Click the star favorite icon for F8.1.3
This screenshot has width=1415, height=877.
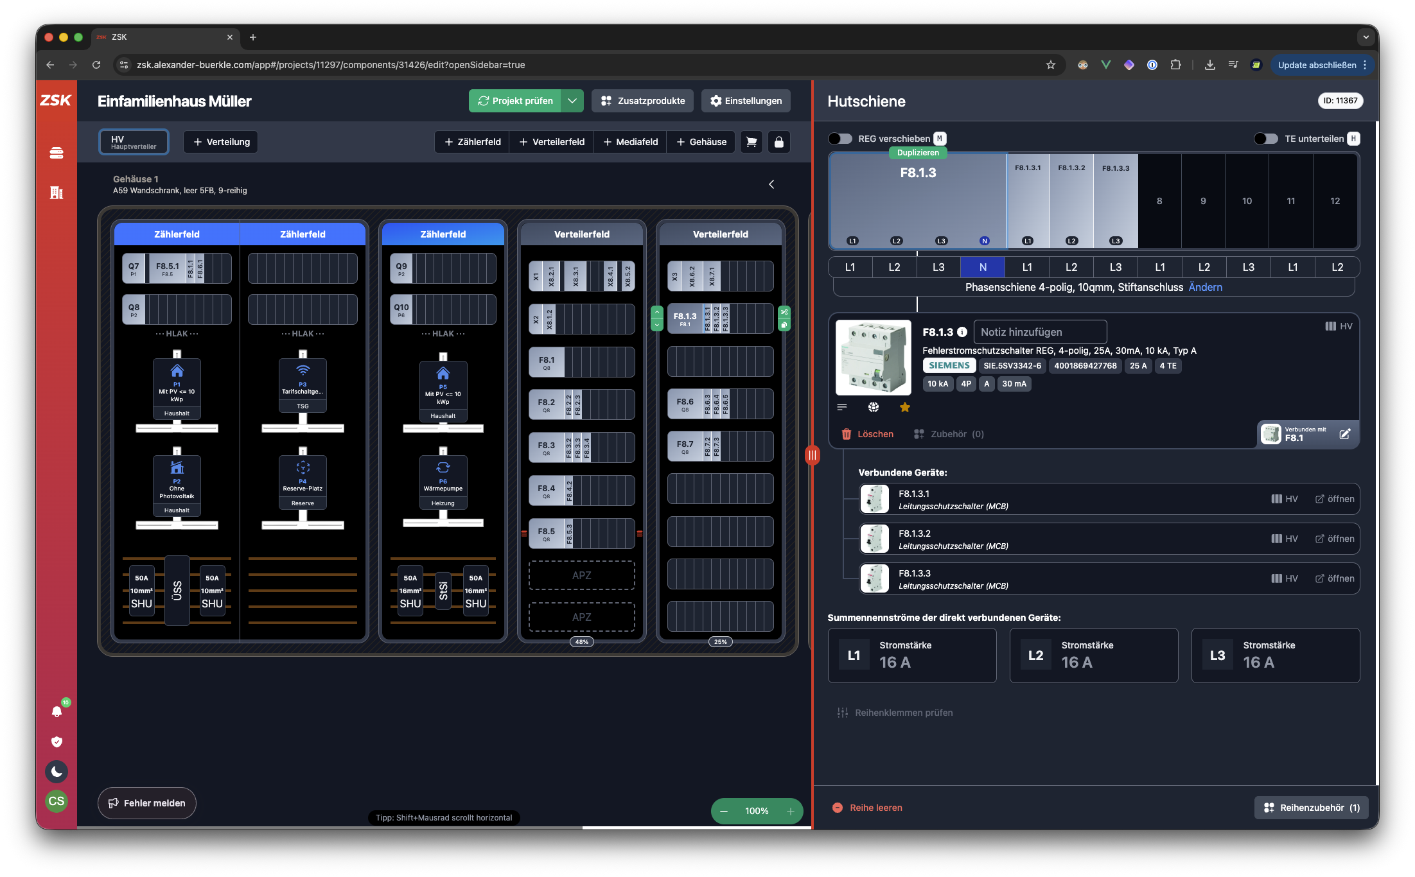904,407
